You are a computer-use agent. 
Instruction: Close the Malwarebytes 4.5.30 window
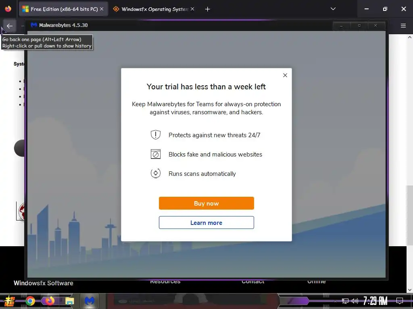375,26
